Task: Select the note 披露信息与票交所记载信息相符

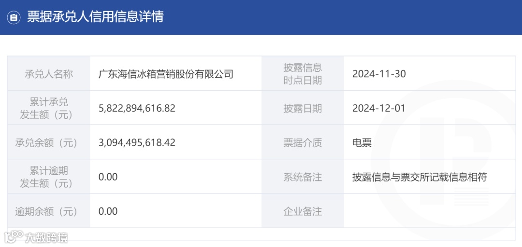Action: coord(420,177)
